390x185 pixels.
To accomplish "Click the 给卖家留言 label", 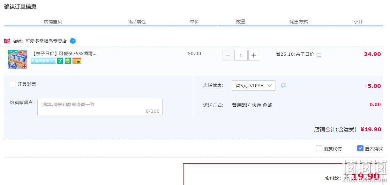I will tap(22, 103).
